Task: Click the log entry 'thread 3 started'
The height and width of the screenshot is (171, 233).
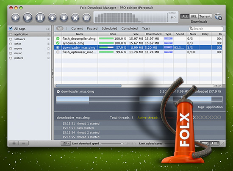Action: pyautogui.click(x=88, y=137)
